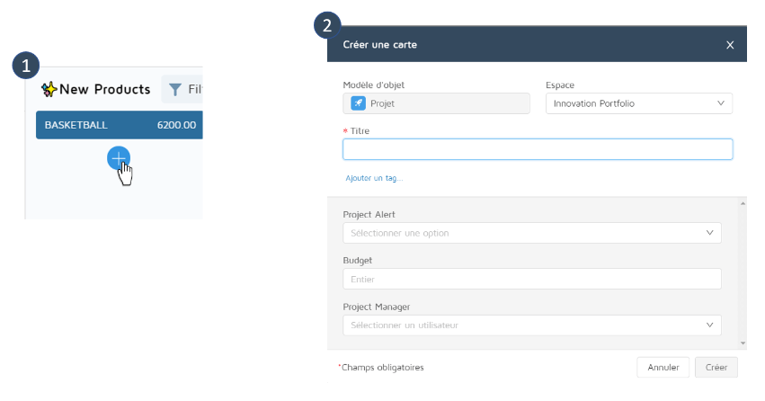Viewport: 765px width, 401px height.
Task: Focus the Titre text field
Action: [537, 149]
